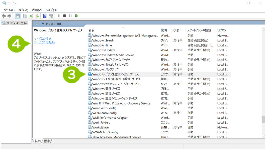Screen dimensions: 266x149
Task: Select the Windows Update service name
Action: (x=104, y=50)
